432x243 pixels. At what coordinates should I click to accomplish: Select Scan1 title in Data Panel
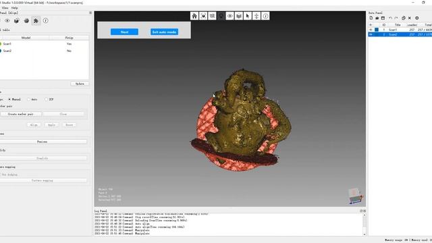click(x=393, y=30)
